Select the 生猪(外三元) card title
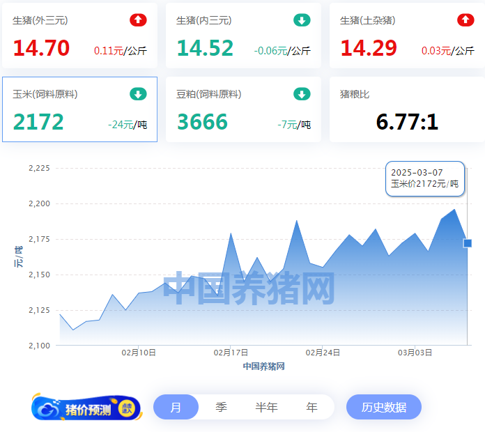Screen dimensions: 485x432 coord(40,20)
